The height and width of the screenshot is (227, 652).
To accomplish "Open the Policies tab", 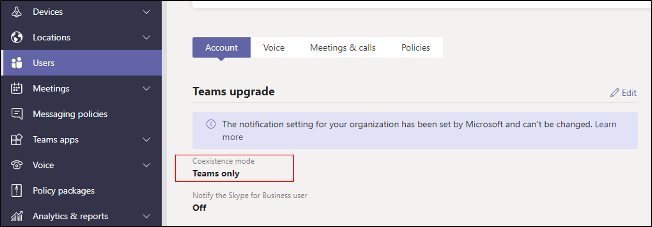I will coord(416,47).
